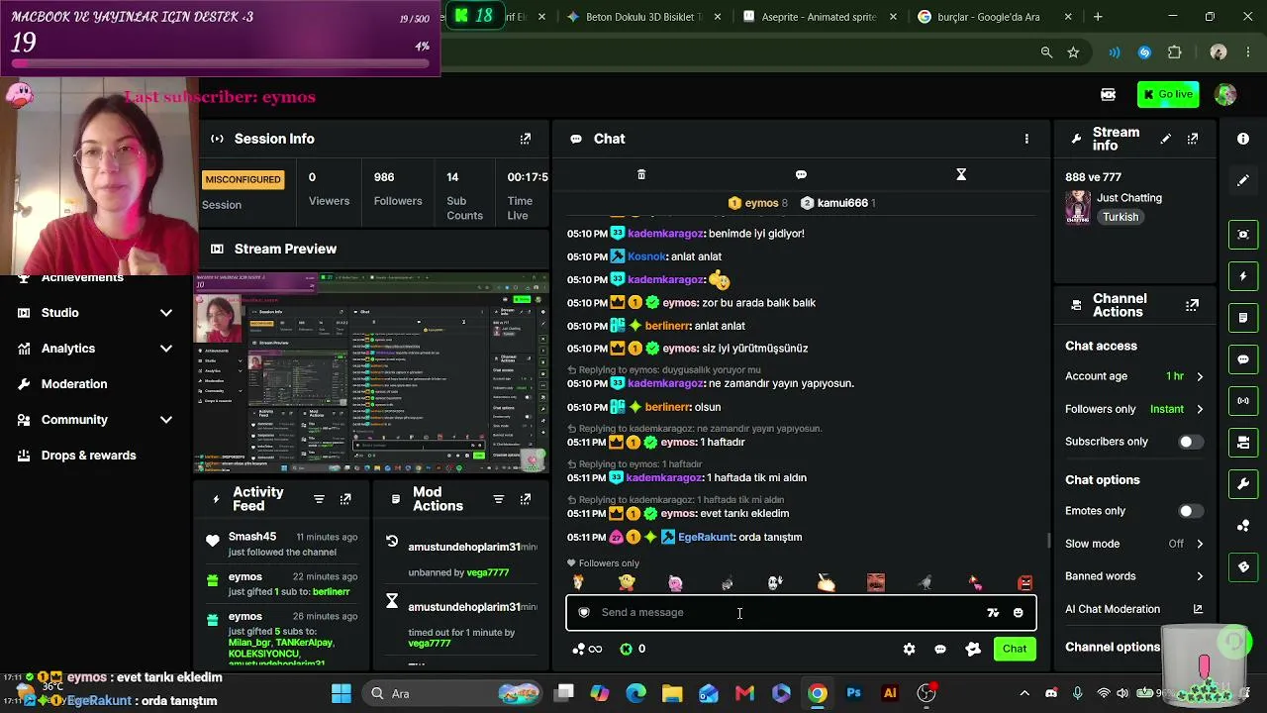Open Illustrator from the taskbar
This screenshot has height=713, width=1267.
890,693
